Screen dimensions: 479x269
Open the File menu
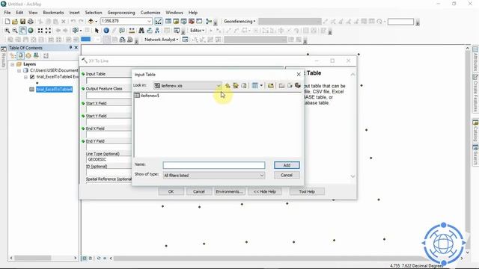pyautogui.click(x=7, y=13)
